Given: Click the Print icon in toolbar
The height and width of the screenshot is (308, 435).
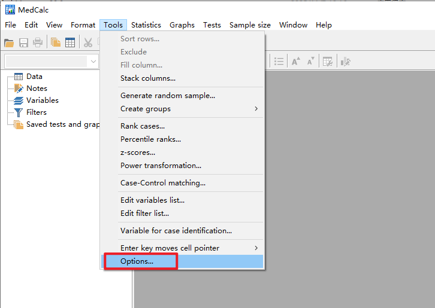Looking at the screenshot, I should 38,42.
